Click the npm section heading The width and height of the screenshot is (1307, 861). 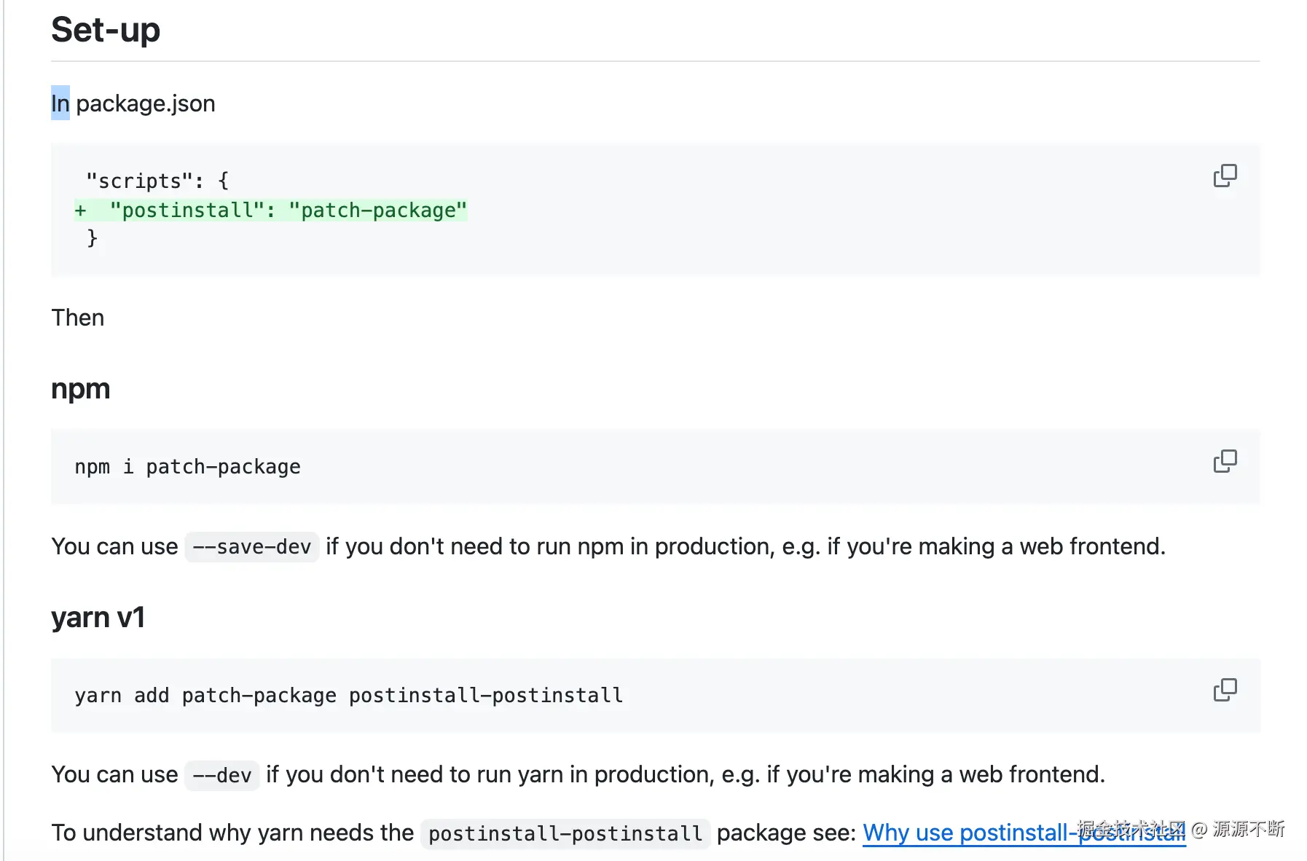coord(80,389)
